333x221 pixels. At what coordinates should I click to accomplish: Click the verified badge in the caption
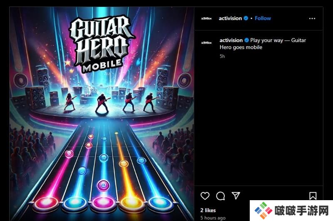point(246,40)
